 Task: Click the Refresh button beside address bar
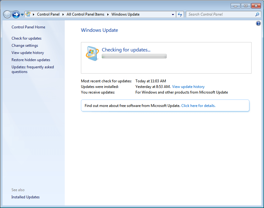[180, 15]
